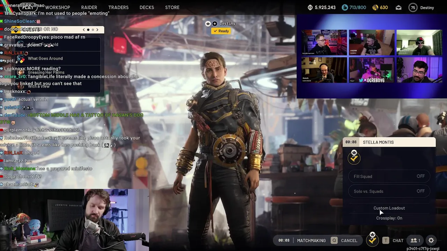
Task: Toggle Solo vs. Squads option
Action: point(389,191)
